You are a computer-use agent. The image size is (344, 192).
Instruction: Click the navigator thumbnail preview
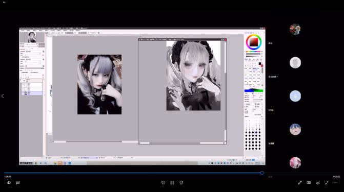[32, 37]
